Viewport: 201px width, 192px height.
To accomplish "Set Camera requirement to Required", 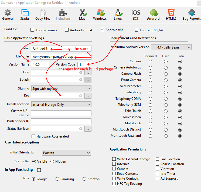I will 150,61.
